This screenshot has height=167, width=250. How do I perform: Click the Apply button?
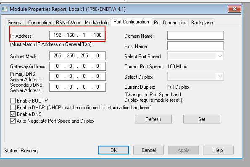click(183, 150)
